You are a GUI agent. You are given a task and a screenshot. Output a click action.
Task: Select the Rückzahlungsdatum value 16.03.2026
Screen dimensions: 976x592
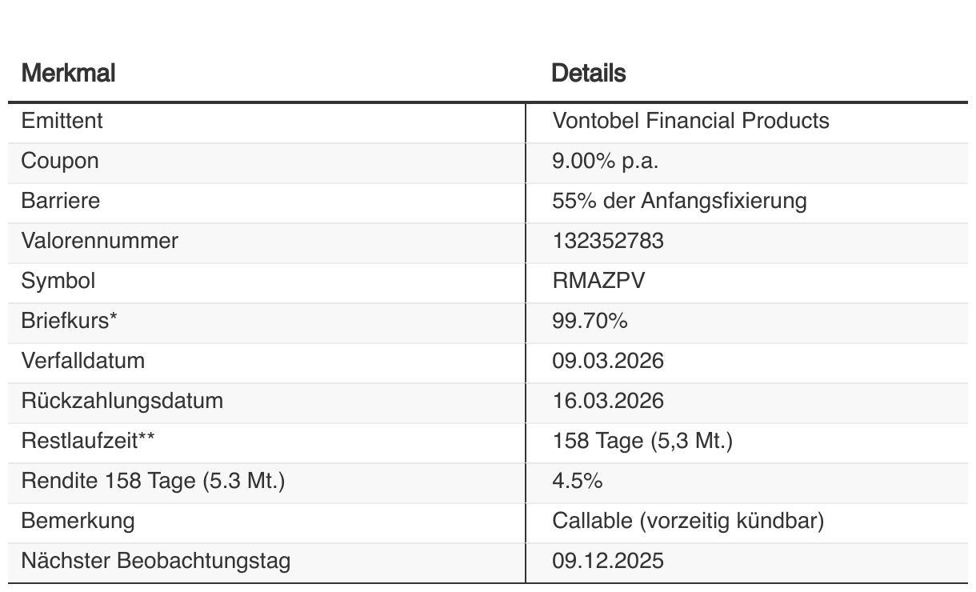608,401
